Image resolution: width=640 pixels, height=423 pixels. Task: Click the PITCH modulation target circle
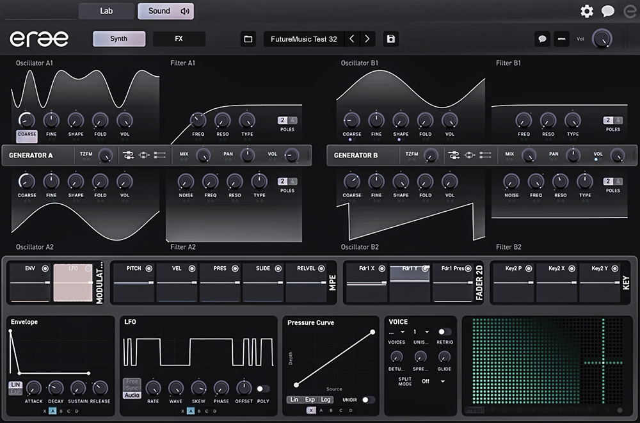[149, 268]
